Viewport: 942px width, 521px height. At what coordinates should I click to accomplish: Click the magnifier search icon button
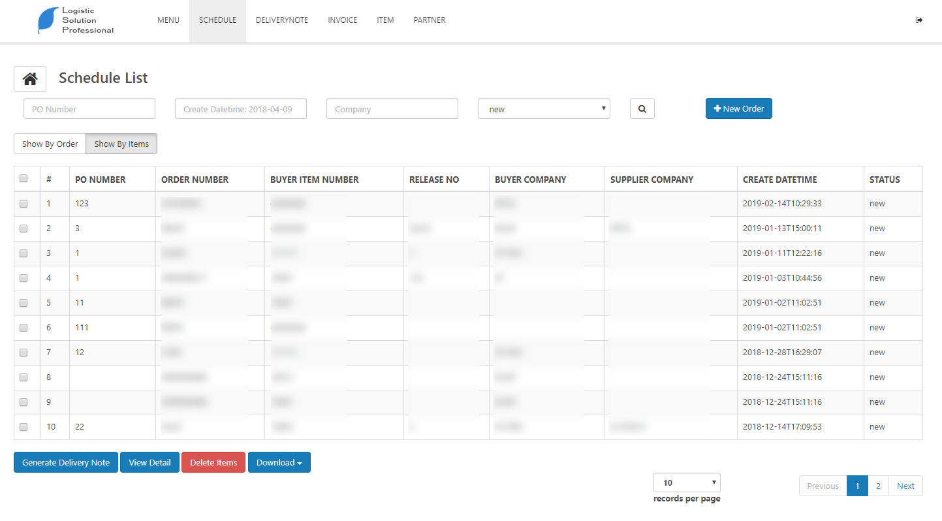(642, 109)
